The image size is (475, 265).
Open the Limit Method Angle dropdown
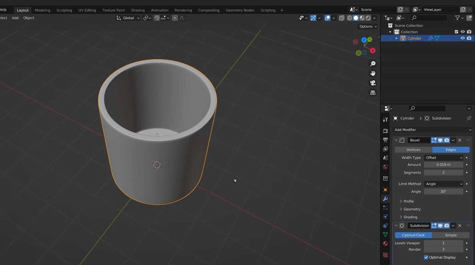(x=444, y=184)
